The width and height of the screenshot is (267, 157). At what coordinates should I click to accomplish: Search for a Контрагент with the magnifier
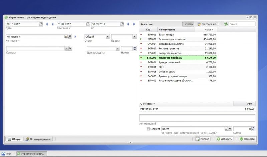pyautogui.click(x=70, y=36)
